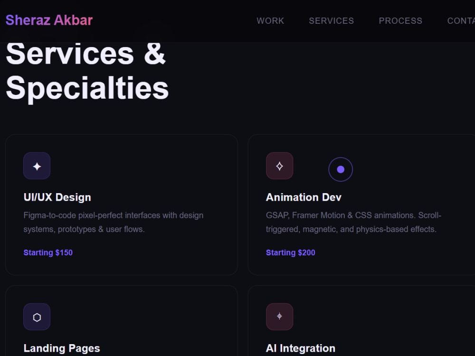Viewport: 475px width, 356px height.
Task: Select the Animation Dev card title
Action: (x=304, y=197)
